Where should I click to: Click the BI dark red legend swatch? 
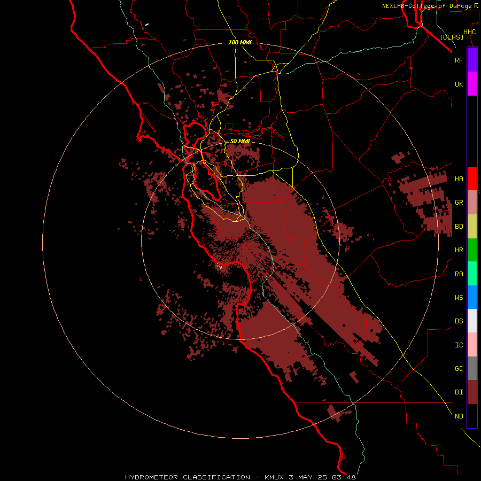coord(472,392)
